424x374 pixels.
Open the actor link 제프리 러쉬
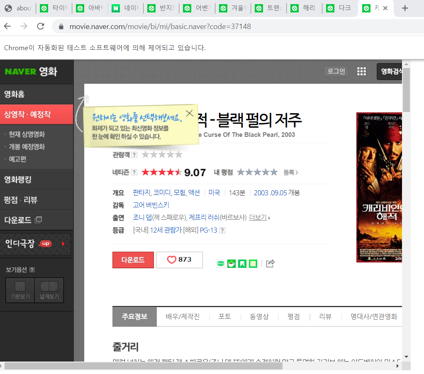click(x=204, y=218)
